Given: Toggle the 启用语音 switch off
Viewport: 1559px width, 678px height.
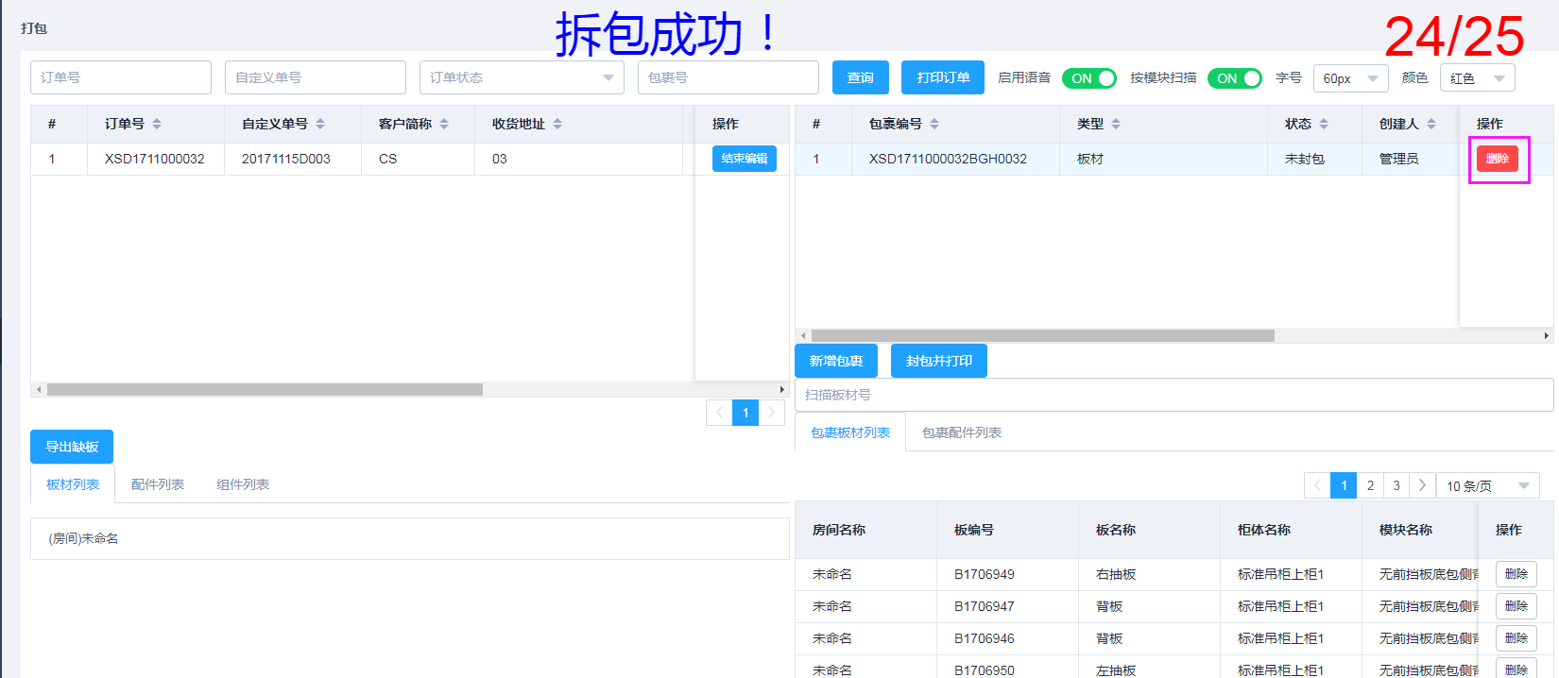Looking at the screenshot, I should pos(1088,78).
